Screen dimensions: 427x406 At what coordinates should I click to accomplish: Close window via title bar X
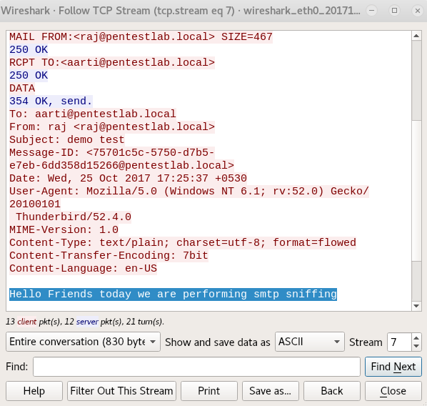coord(418,11)
